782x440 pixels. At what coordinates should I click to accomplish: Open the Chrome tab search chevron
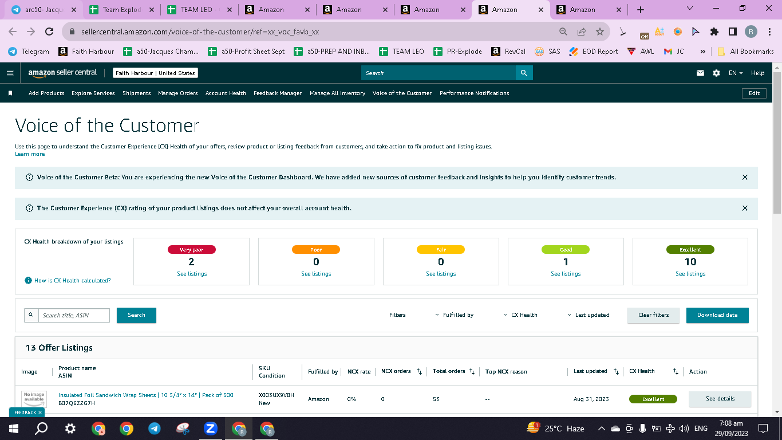(x=689, y=9)
